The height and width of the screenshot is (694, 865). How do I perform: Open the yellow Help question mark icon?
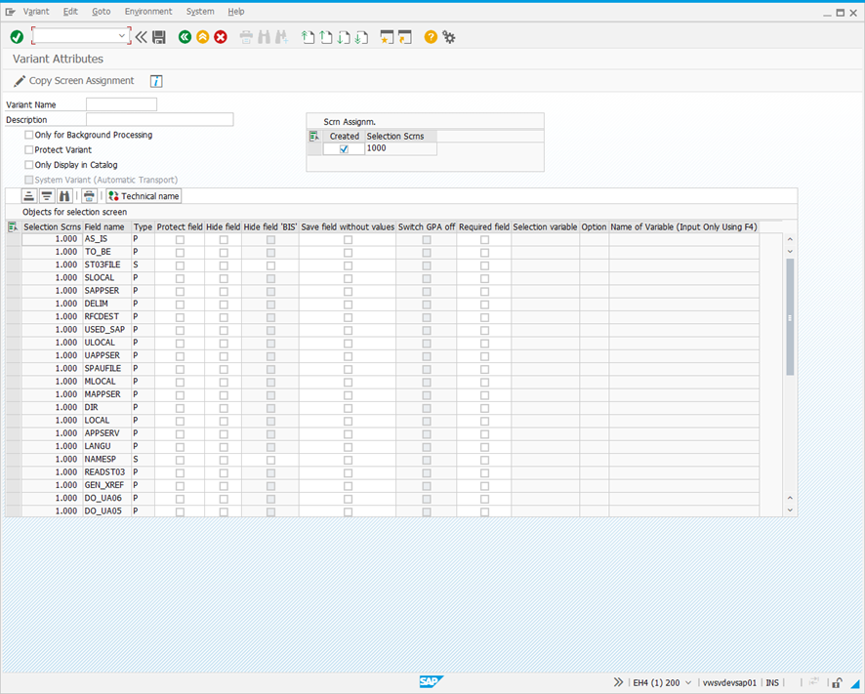point(431,37)
